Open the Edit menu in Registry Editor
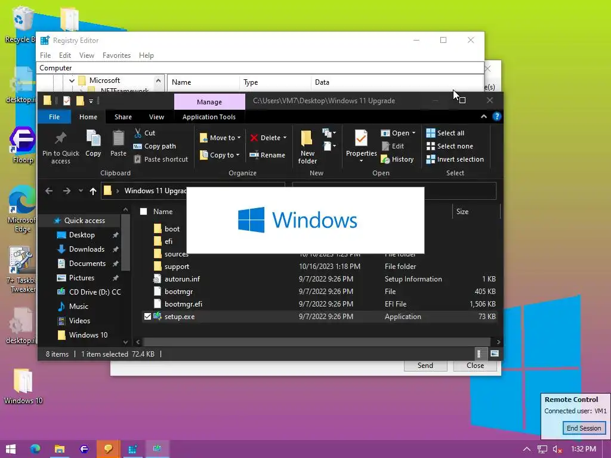611x458 pixels. [64, 55]
